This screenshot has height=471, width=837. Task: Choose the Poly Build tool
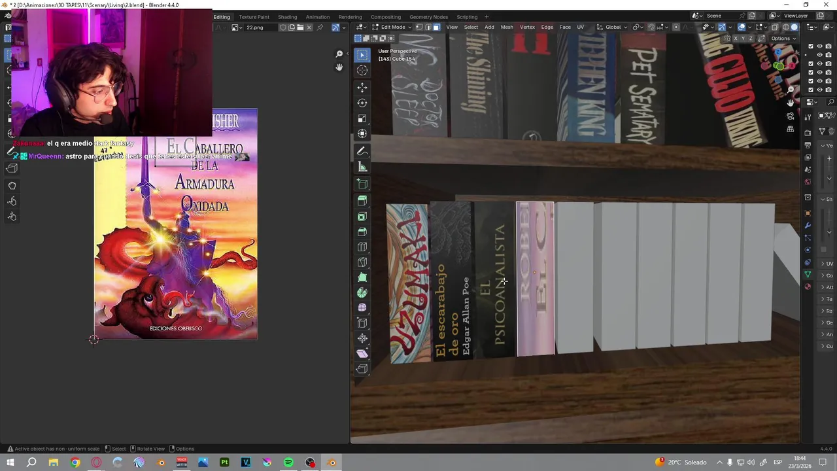point(362,277)
